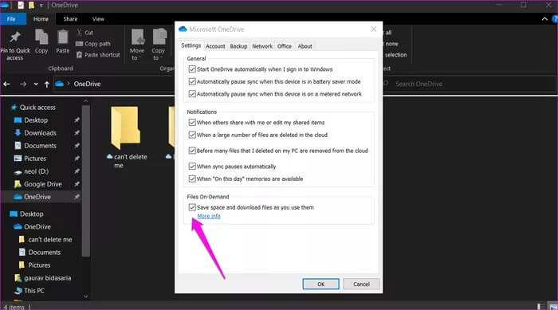
Task: Switch to the Share ribbon tab
Action: (x=70, y=19)
